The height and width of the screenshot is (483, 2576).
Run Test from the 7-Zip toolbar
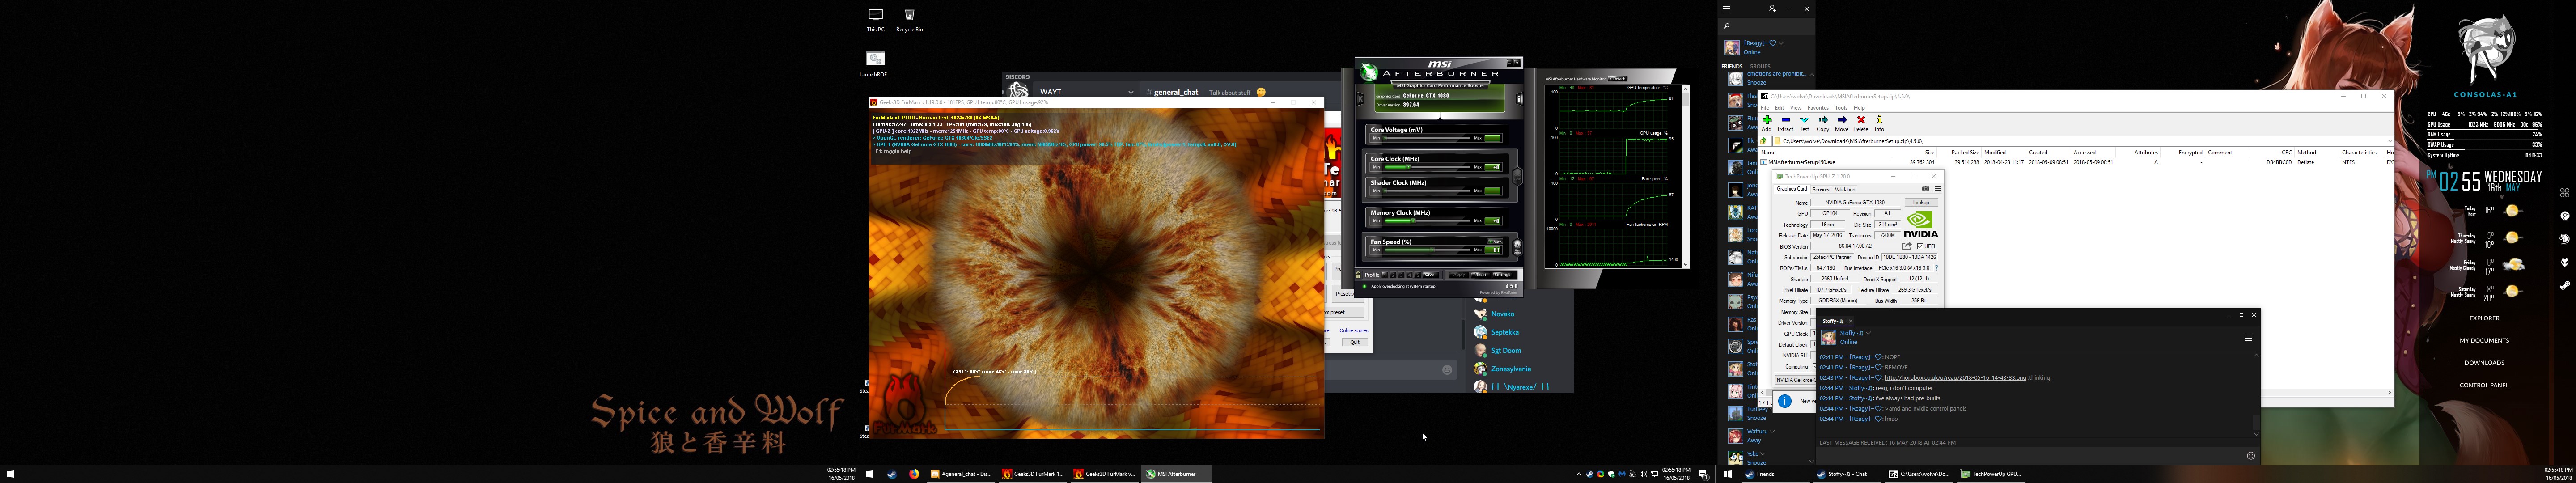coord(1805,123)
